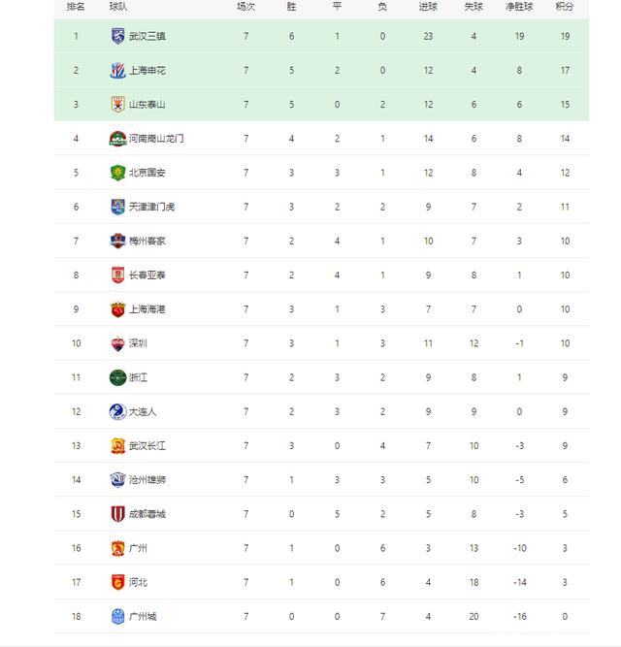Viewport: 621px width, 647px height.
Task: Click the 上海申花 team logo
Action: click(x=117, y=71)
